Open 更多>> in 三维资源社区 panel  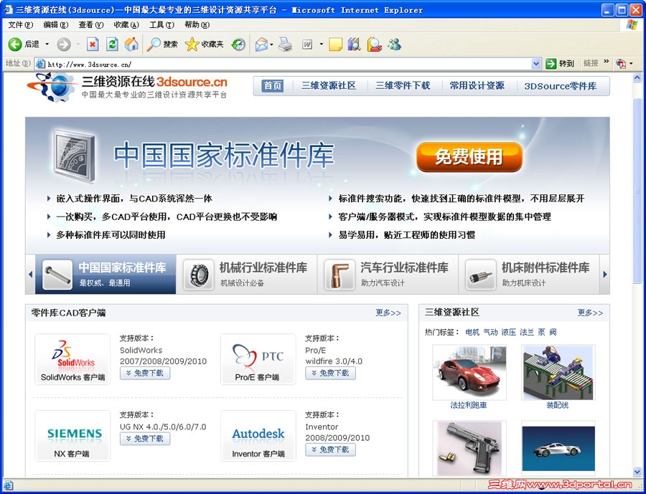pos(590,313)
